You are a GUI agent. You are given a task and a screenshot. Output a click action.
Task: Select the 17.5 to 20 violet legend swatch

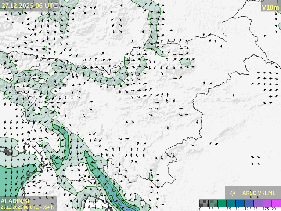267,203
